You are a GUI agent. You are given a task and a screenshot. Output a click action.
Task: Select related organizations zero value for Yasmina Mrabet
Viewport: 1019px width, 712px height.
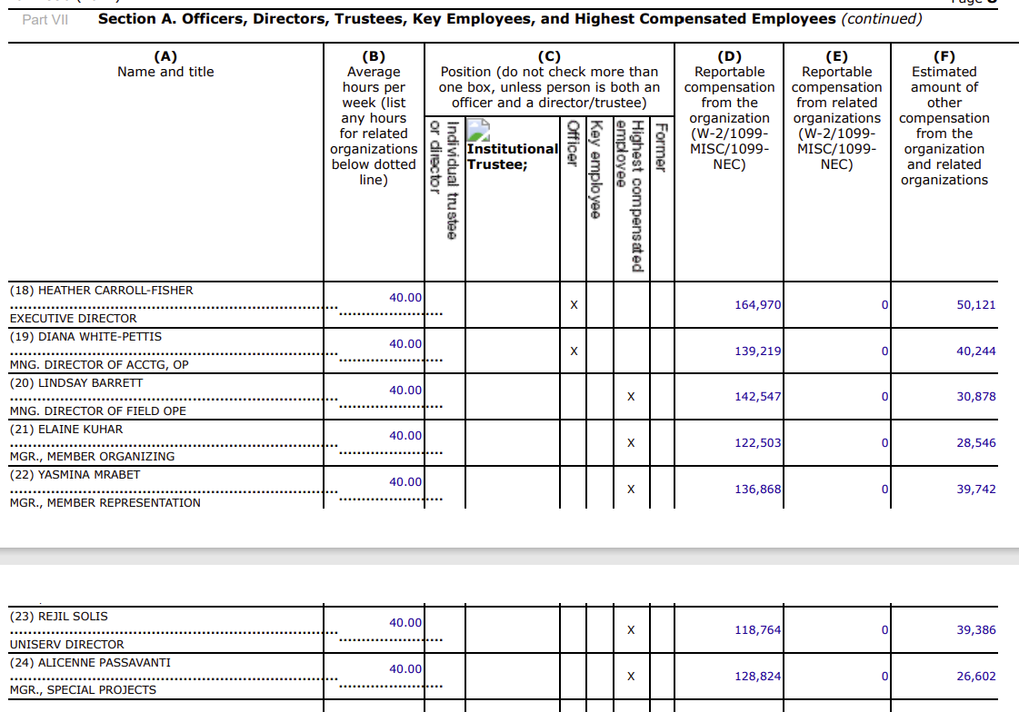(x=884, y=489)
